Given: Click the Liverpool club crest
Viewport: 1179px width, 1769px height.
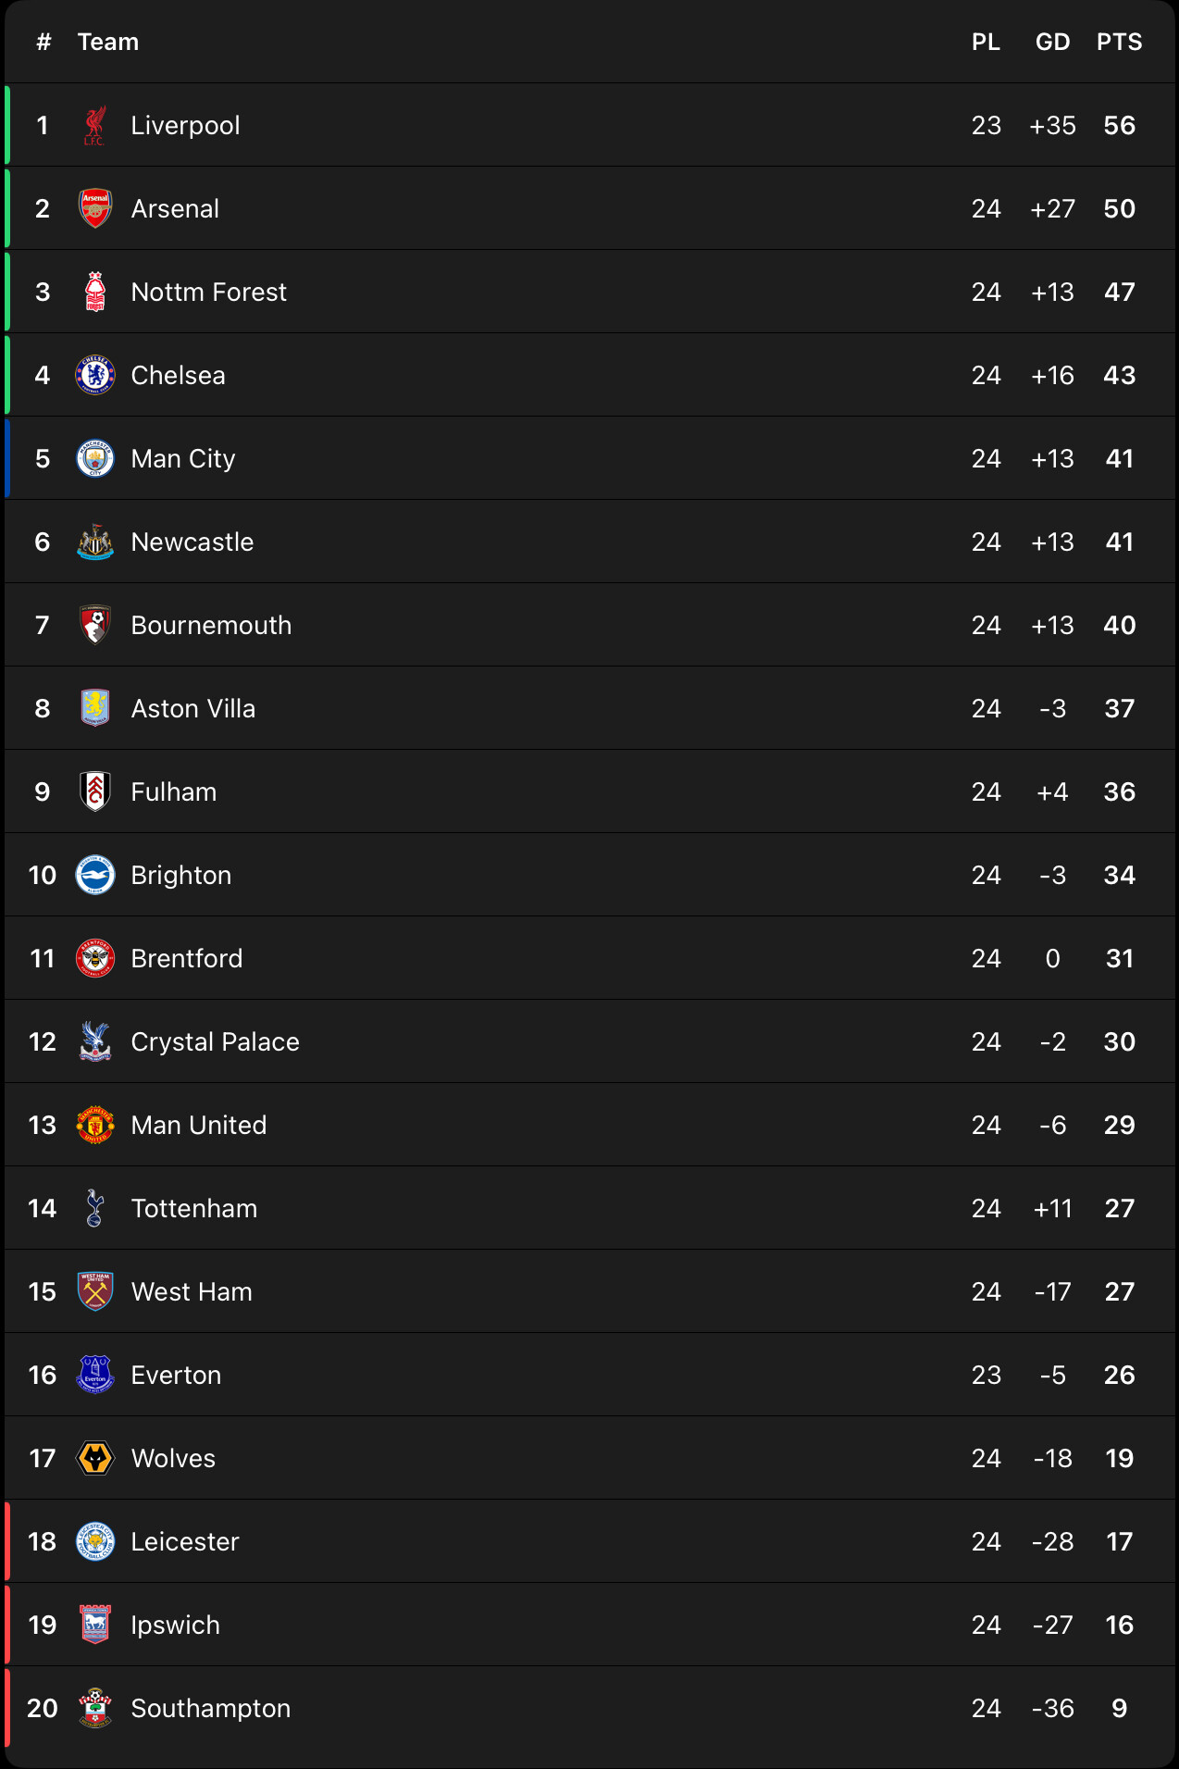Looking at the screenshot, I should click(x=94, y=126).
